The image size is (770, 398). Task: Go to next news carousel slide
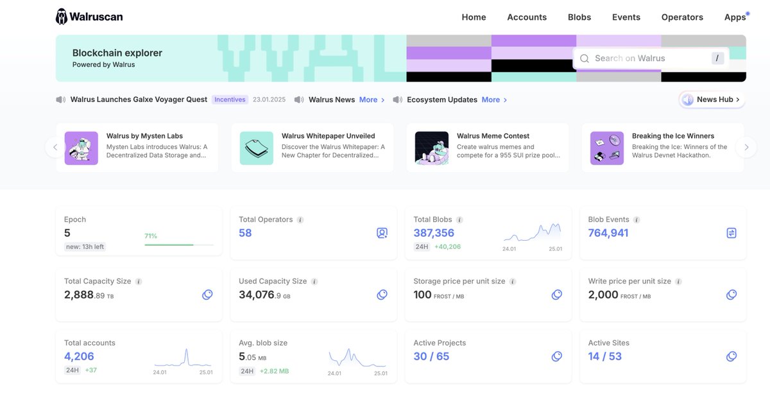(746, 147)
